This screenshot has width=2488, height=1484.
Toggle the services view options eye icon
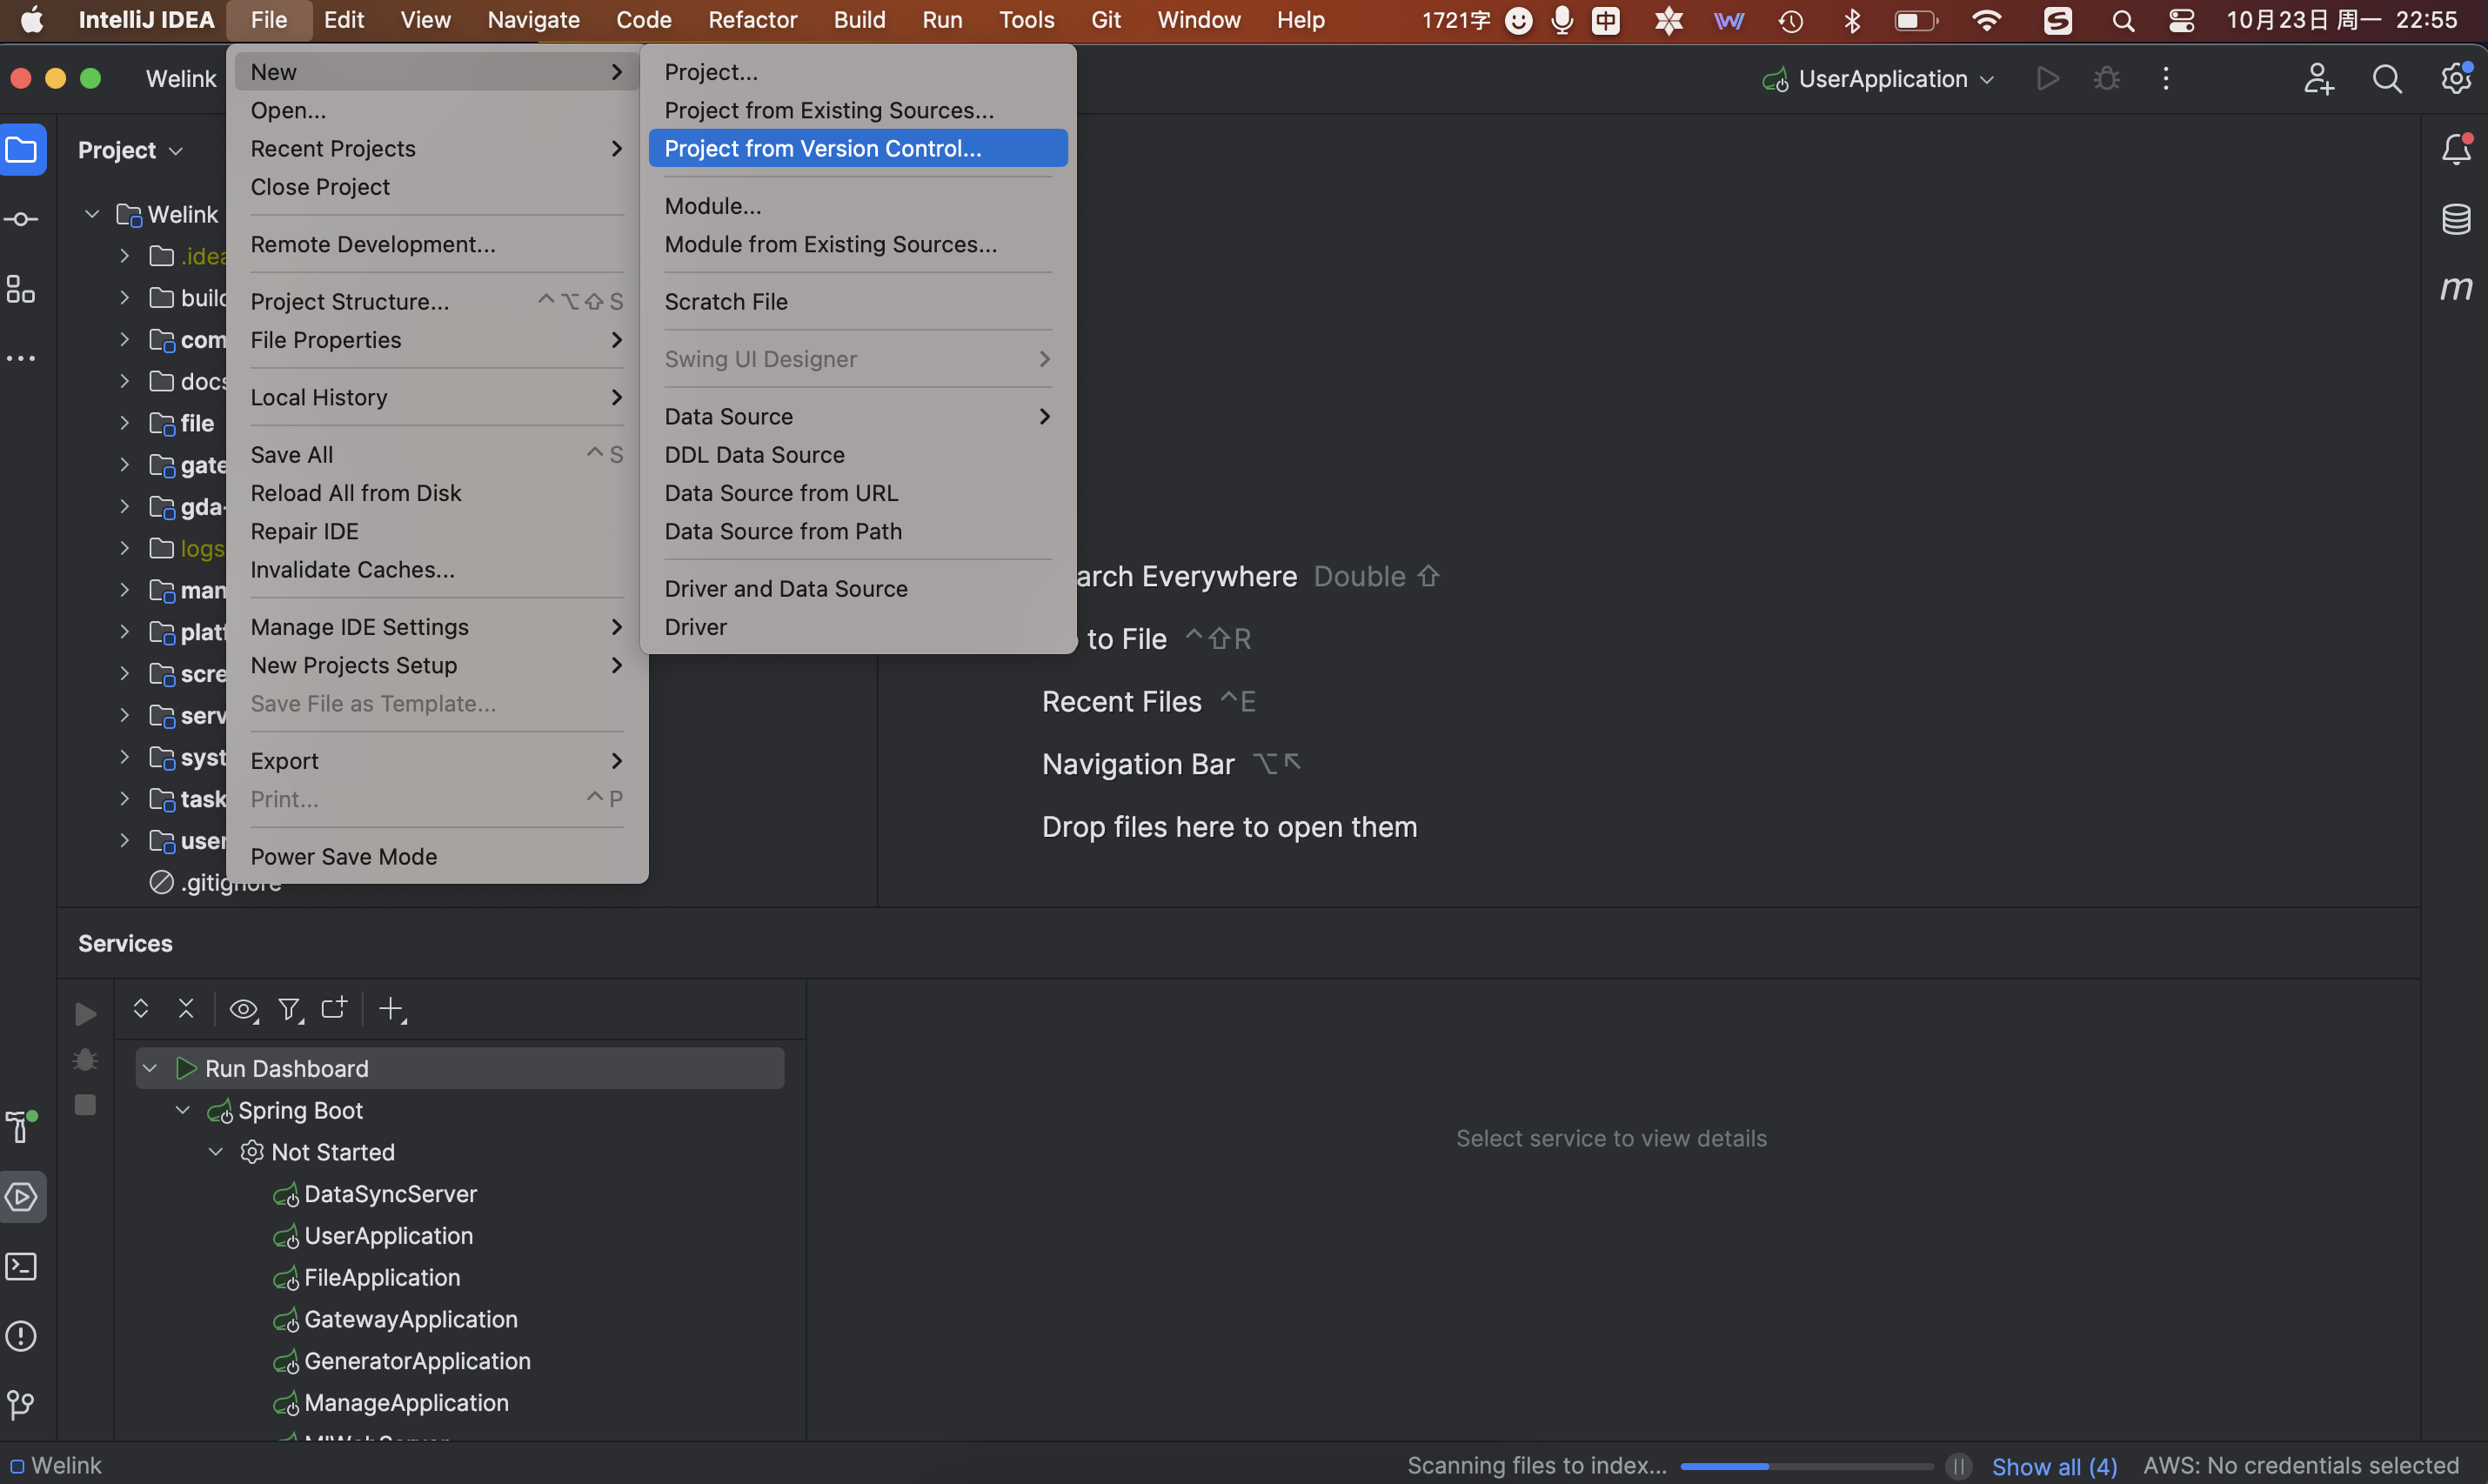point(243,1010)
